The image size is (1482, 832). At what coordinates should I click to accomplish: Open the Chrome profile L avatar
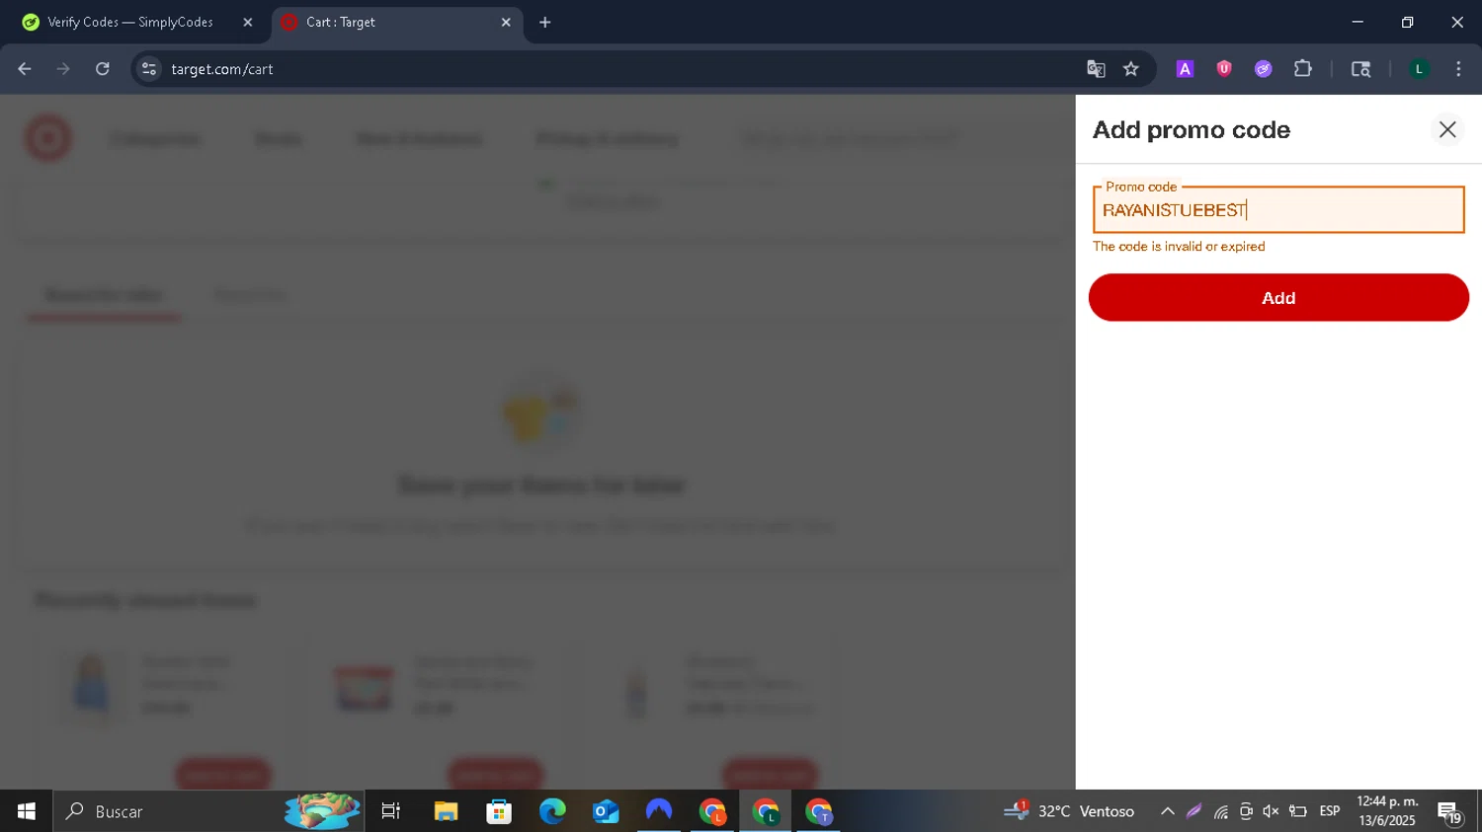pyautogui.click(x=1419, y=69)
